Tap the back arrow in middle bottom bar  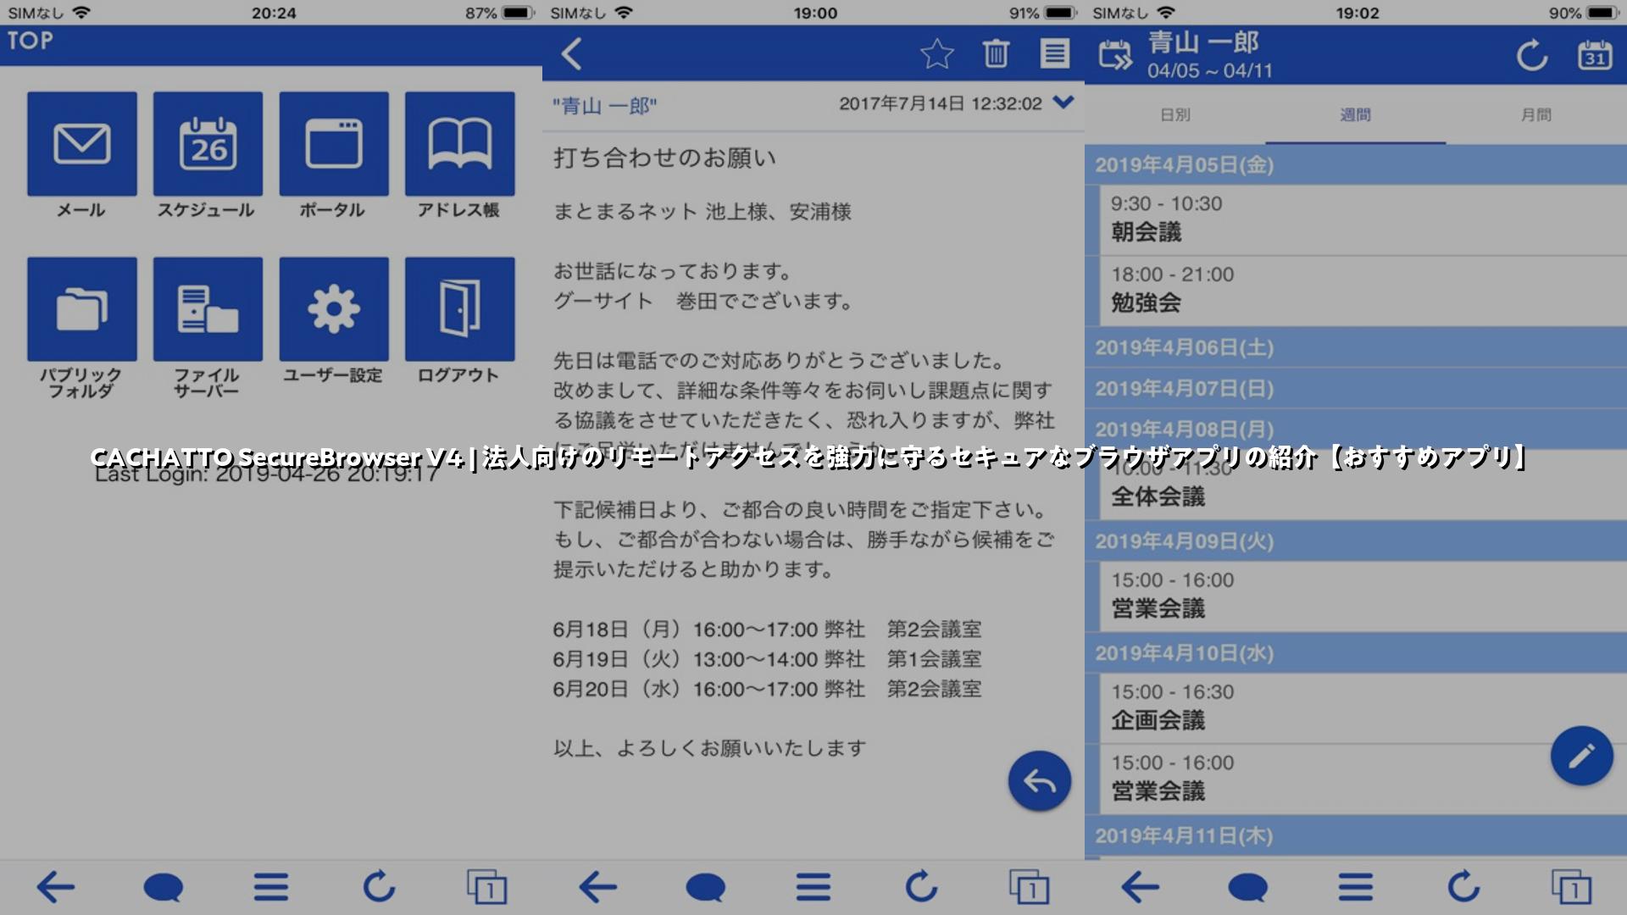point(598,887)
